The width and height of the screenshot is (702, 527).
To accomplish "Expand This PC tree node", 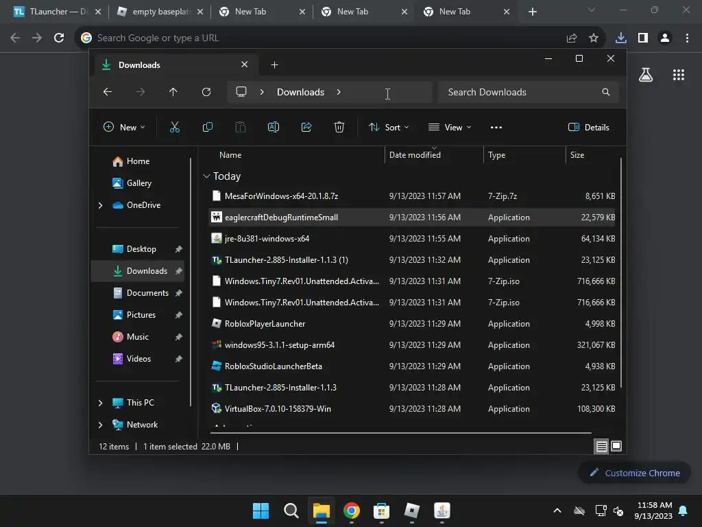I will [100, 403].
